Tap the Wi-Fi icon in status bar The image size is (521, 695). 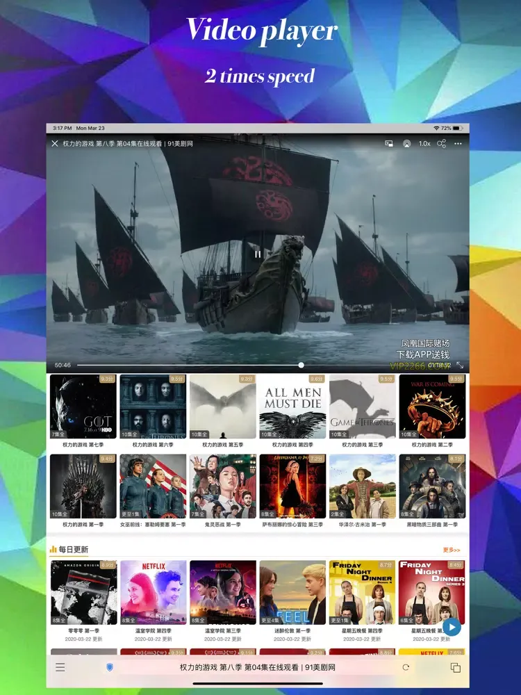pos(436,128)
